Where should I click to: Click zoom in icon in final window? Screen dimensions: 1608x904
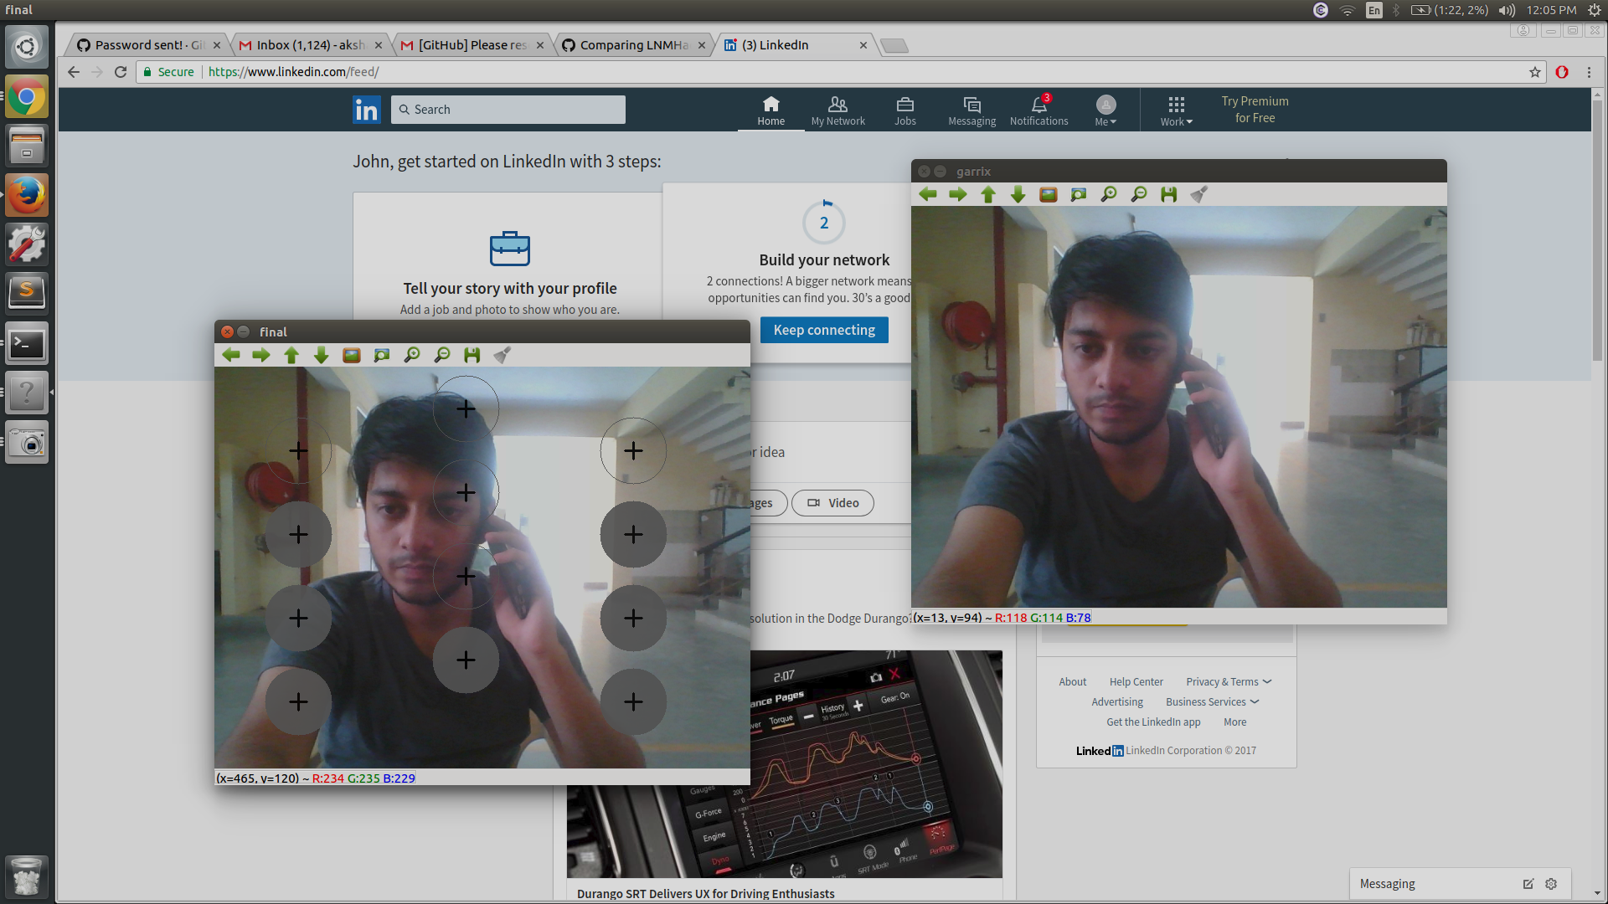(x=412, y=356)
